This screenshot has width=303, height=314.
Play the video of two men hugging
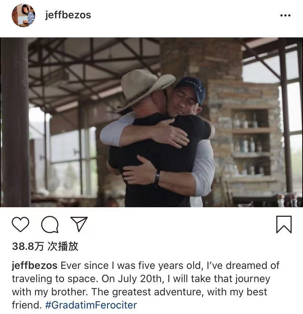click(151, 122)
